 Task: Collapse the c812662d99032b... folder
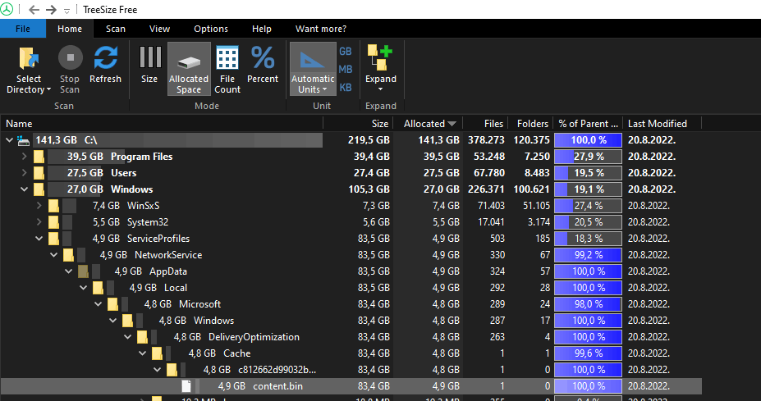[x=158, y=370]
